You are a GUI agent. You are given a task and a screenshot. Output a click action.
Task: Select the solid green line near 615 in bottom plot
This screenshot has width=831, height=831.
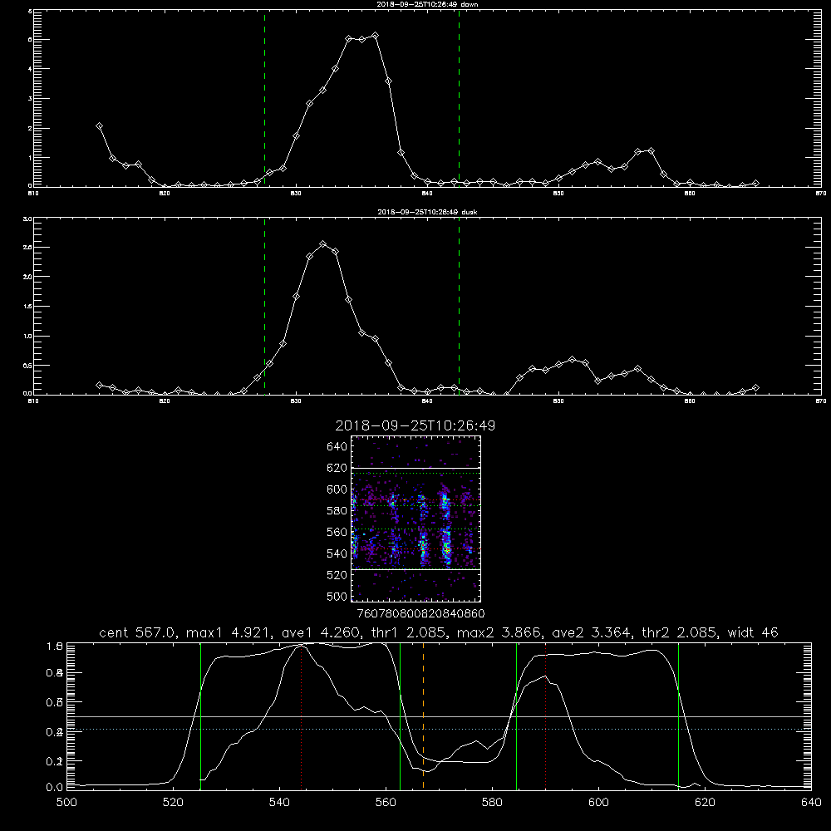(678, 715)
